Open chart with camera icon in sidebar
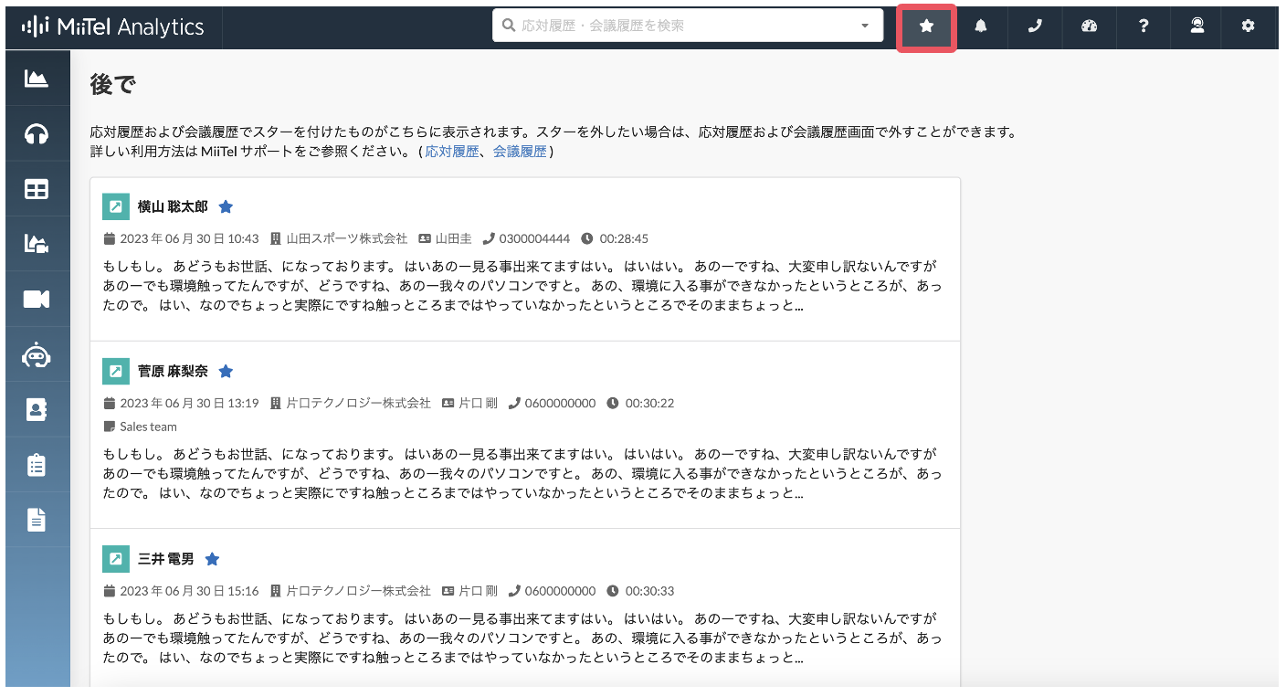This screenshot has width=1286, height=696. coord(37,244)
